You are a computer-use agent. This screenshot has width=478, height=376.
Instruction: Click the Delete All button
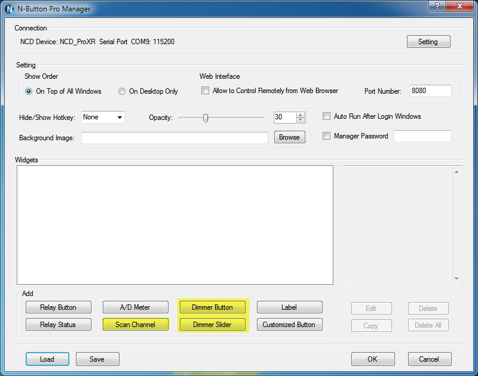click(x=428, y=325)
